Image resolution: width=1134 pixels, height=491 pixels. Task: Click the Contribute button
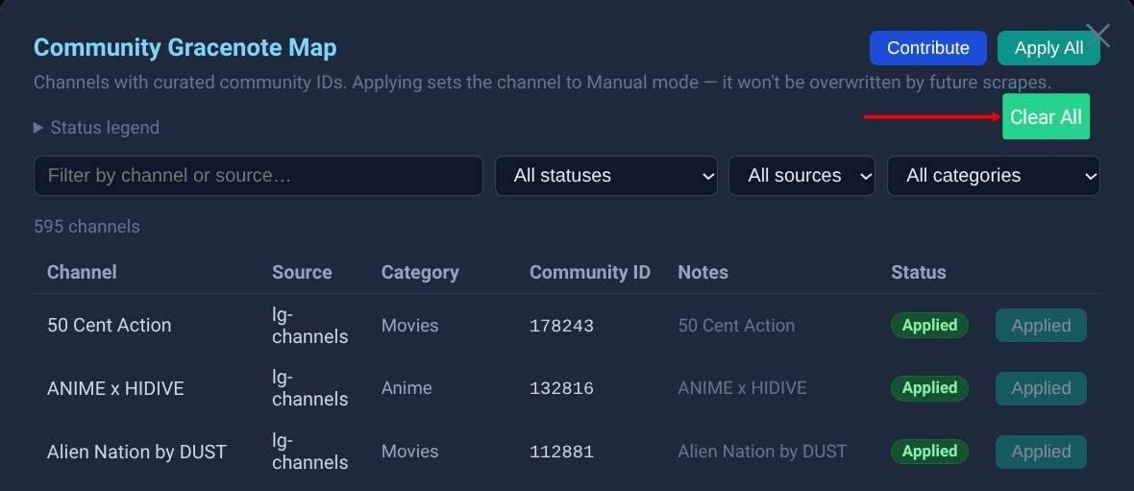pyautogui.click(x=927, y=48)
